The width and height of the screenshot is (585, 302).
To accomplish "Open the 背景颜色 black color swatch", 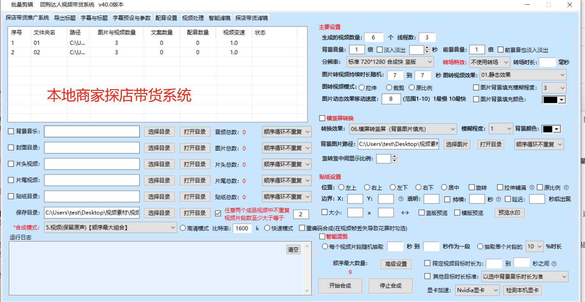I will coord(551,129).
